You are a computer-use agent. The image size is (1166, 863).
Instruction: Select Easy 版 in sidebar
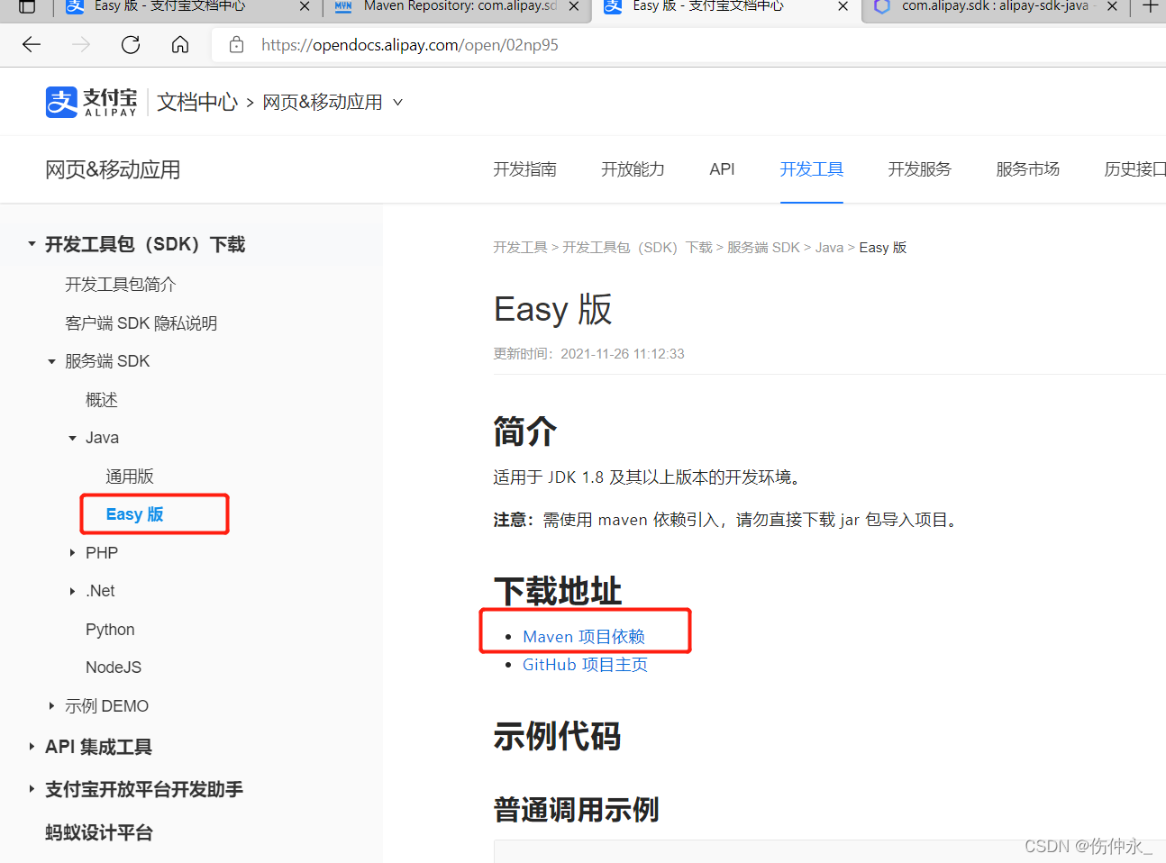[x=135, y=514]
